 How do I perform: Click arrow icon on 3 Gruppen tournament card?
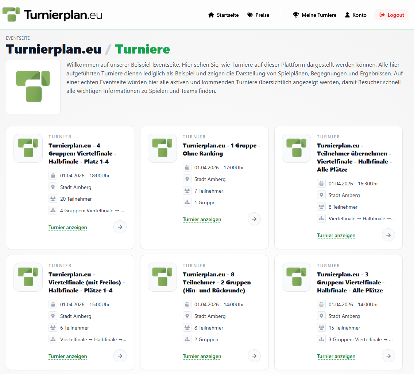[388, 356]
